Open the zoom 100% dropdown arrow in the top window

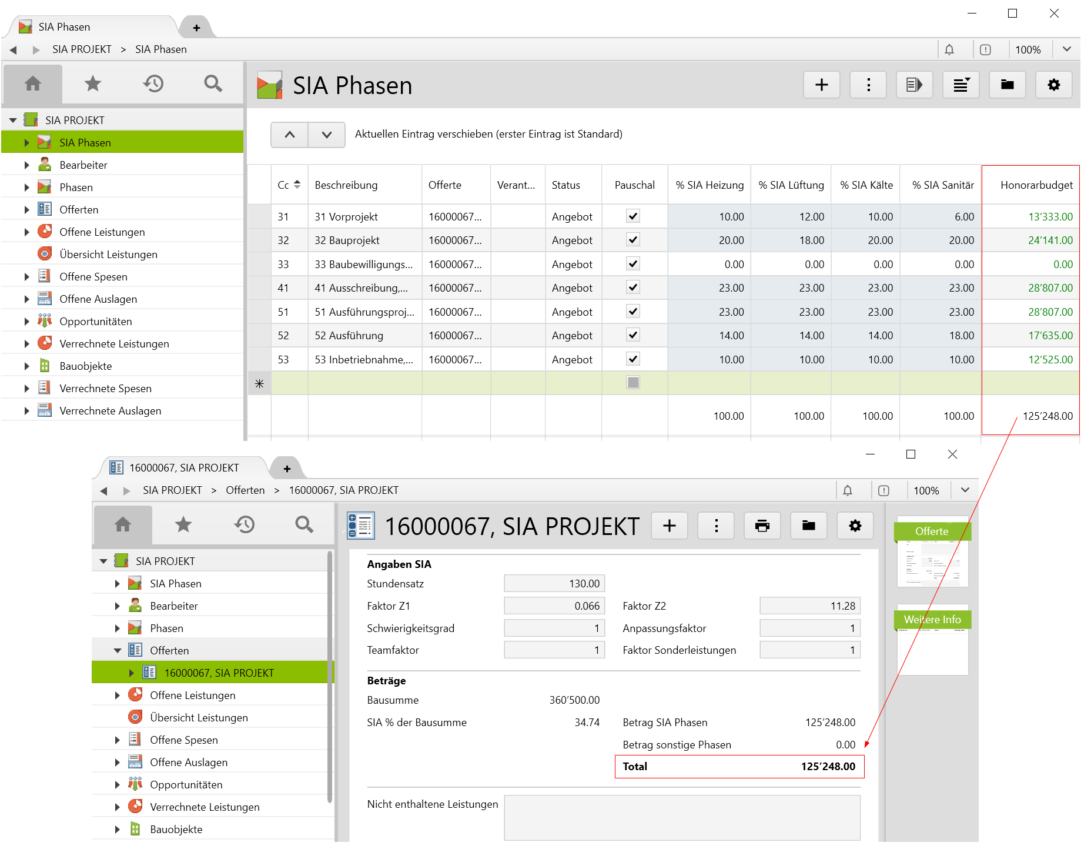point(1066,49)
